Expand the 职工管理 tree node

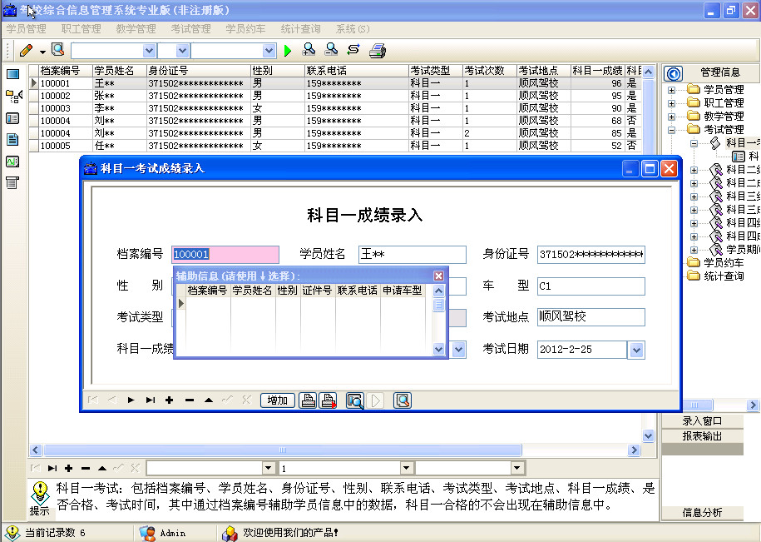coord(672,103)
